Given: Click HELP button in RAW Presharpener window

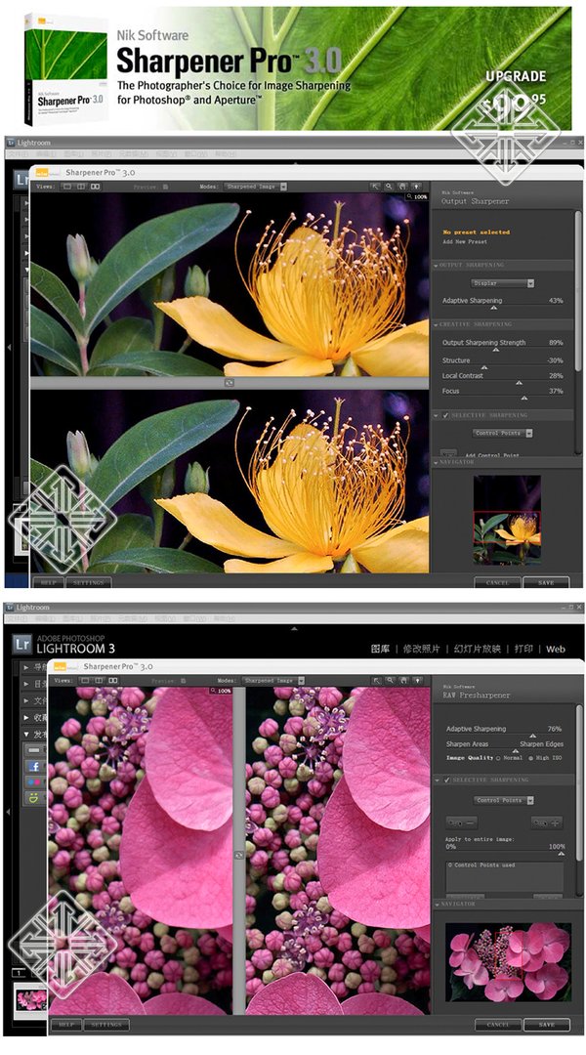Looking at the screenshot, I should click(x=66, y=1025).
